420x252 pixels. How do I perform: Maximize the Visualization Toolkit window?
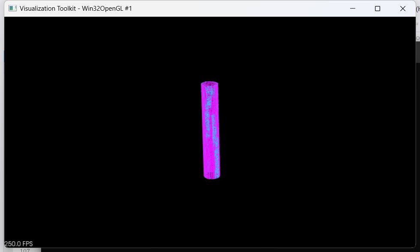[378, 9]
